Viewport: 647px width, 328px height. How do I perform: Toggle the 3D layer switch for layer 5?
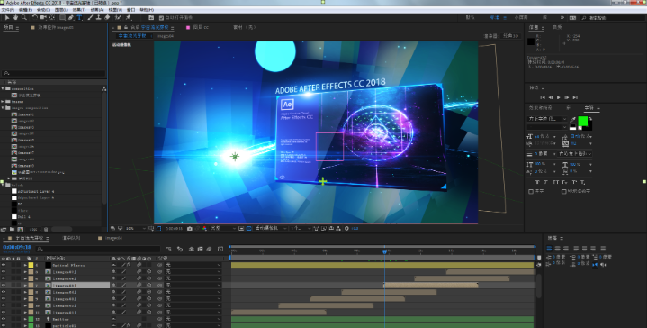pos(149,272)
